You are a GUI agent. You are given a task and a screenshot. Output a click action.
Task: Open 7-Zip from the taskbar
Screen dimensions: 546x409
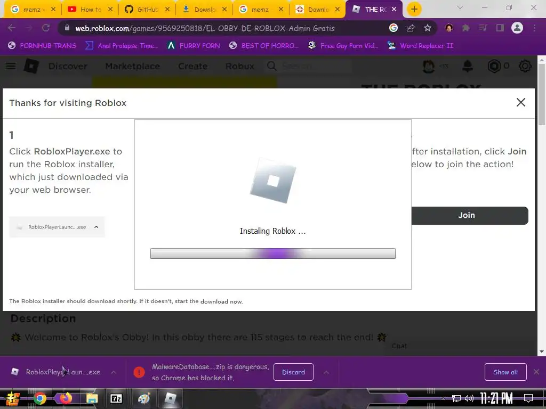pyautogui.click(x=116, y=398)
